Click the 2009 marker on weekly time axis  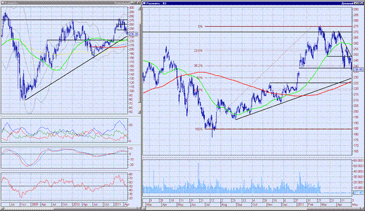[35, 204]
